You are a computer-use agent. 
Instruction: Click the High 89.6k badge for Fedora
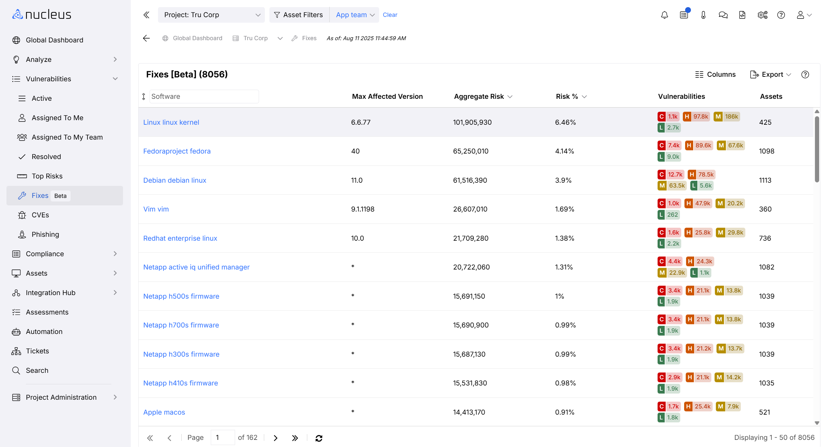coord(699,145)
